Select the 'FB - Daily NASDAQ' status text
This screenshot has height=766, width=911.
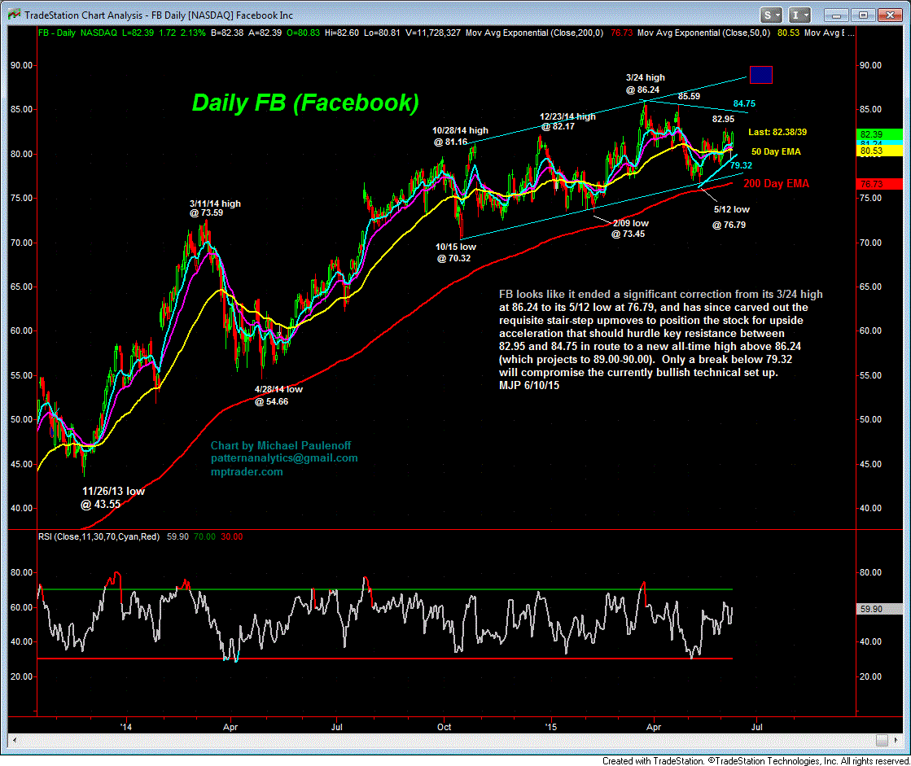click(x=78, y=33)
